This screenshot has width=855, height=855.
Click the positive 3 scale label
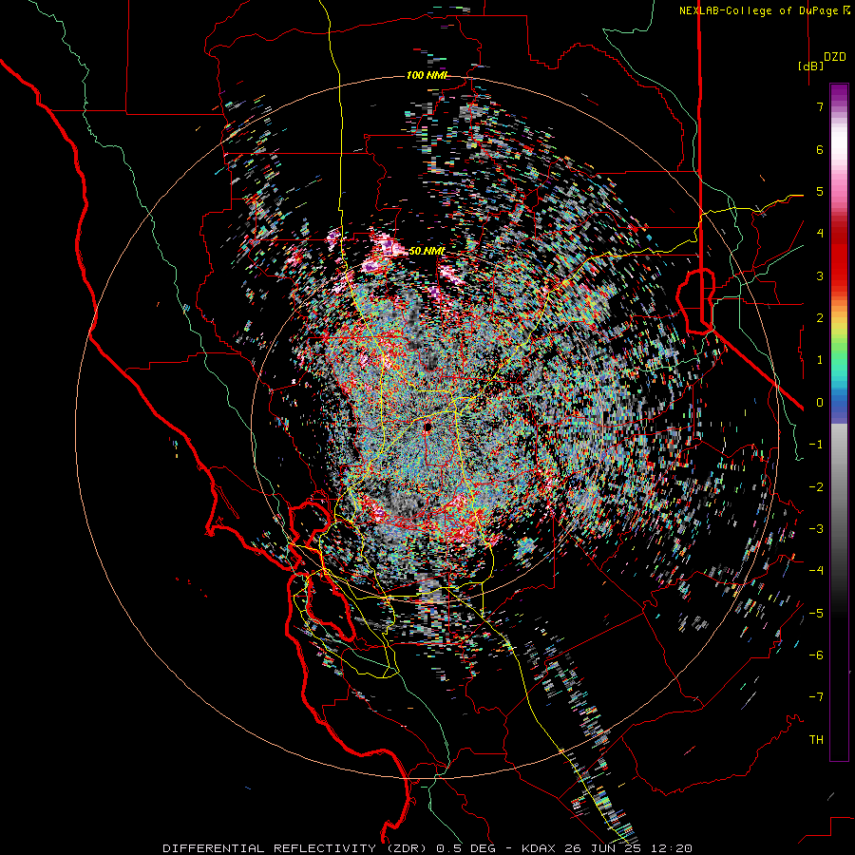point(820,275)
